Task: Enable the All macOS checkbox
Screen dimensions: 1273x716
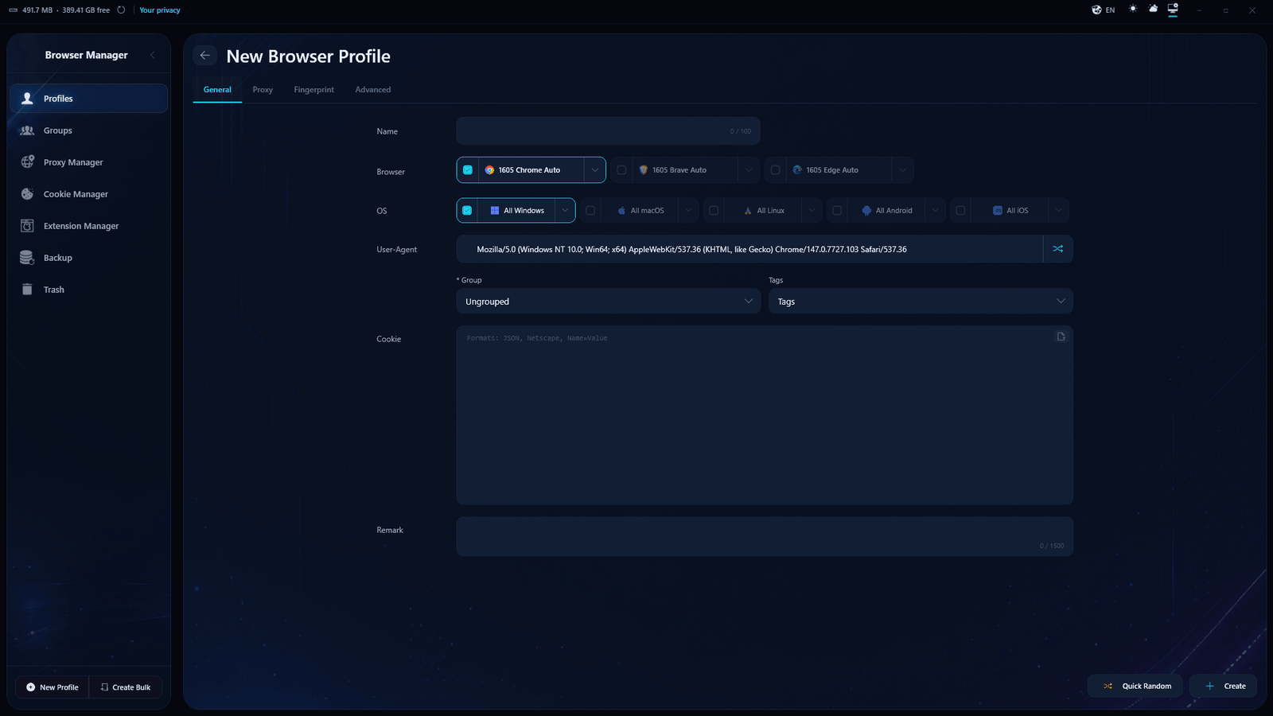Action: [590, 211]
